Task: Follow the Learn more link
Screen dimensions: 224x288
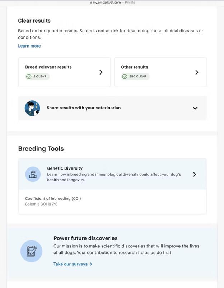Action: click(29, 46)
